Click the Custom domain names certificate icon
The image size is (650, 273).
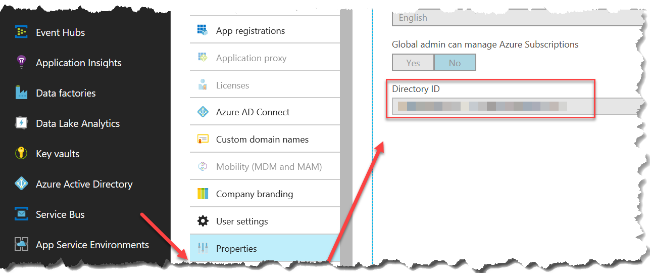click(203, 140)
